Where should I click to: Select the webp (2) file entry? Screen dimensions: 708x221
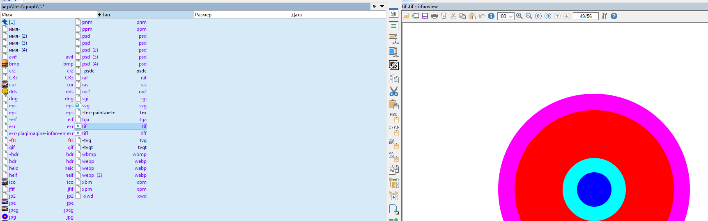(111, 175)
